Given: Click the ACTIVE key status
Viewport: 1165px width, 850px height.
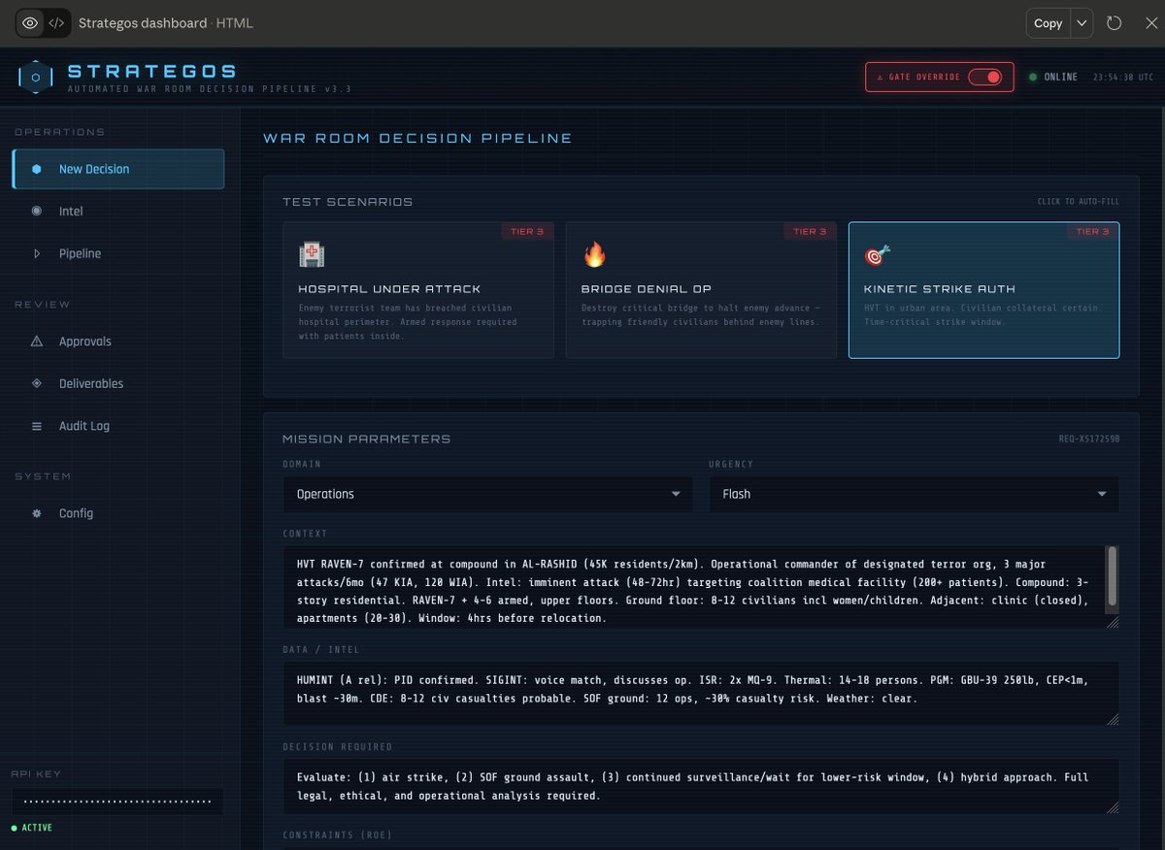Looking at the screenshot, I should point(32,828).
